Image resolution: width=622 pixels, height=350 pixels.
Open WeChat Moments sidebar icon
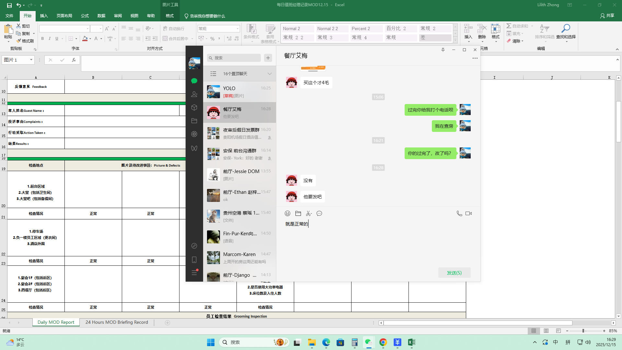[x=194, y=134]
